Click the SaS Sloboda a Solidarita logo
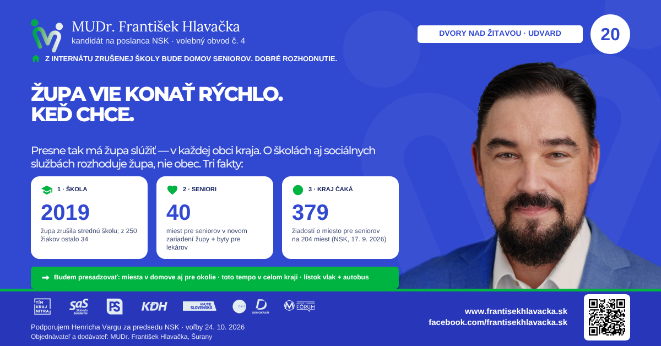 [79, 306]
